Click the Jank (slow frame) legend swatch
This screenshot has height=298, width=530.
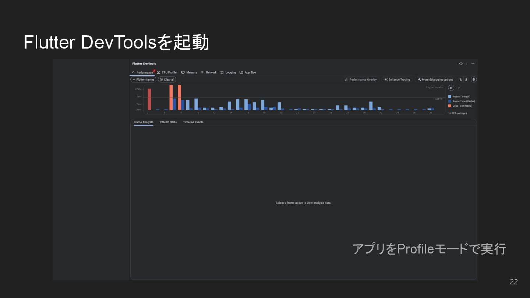449,106
